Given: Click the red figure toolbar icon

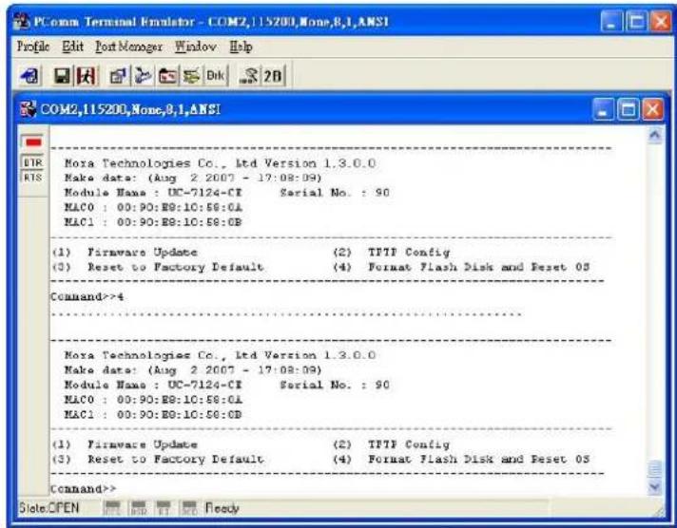Looking at the screenshot, I should [87, 76].
